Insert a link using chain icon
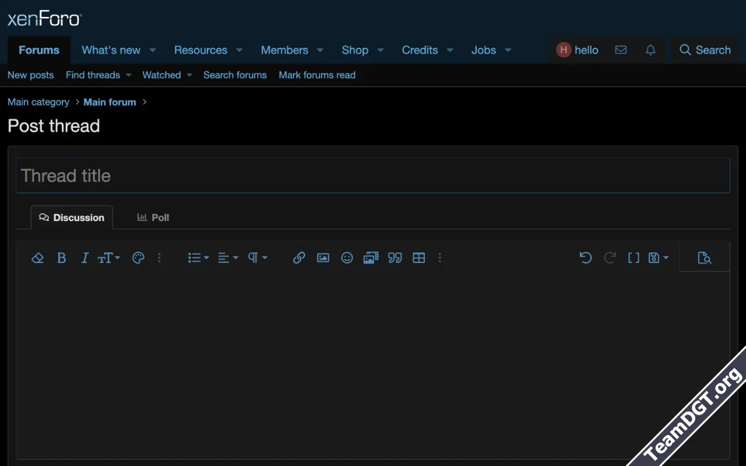Image resolution: width=746 pixels, height=466 pixels. (x=299, y=258)
